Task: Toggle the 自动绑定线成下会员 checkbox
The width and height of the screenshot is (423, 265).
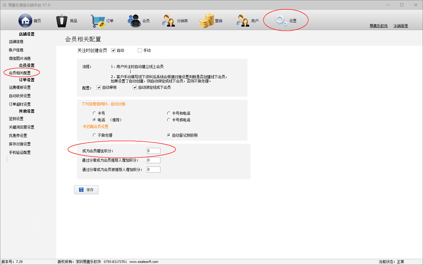Action: pyautogui.click(x=135, y=87)
